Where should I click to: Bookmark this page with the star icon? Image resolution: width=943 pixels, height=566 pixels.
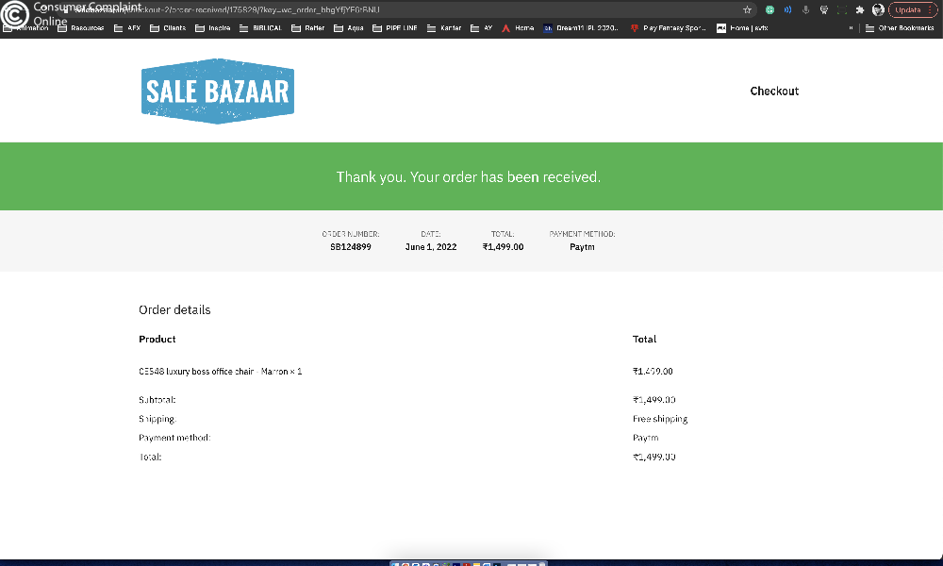(x=747, y=9)
